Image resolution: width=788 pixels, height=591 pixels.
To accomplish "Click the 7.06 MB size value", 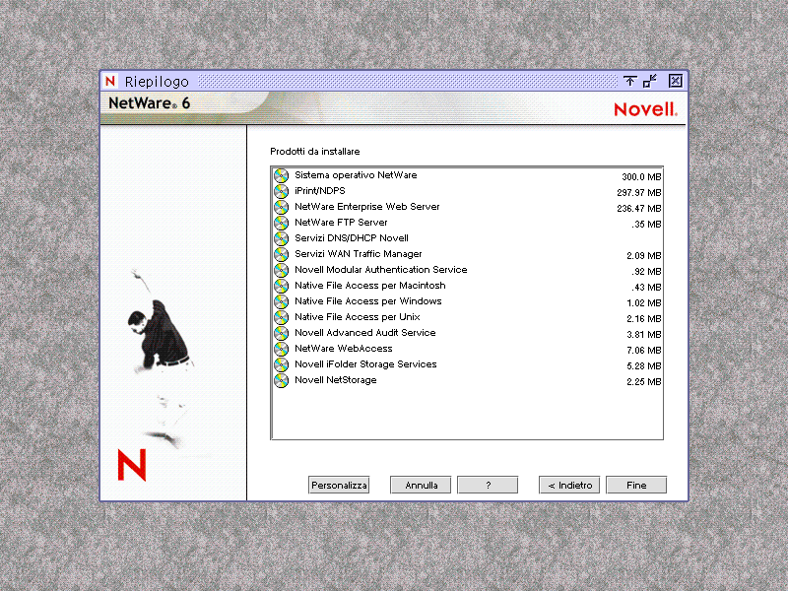I will (x=644, y=351).
